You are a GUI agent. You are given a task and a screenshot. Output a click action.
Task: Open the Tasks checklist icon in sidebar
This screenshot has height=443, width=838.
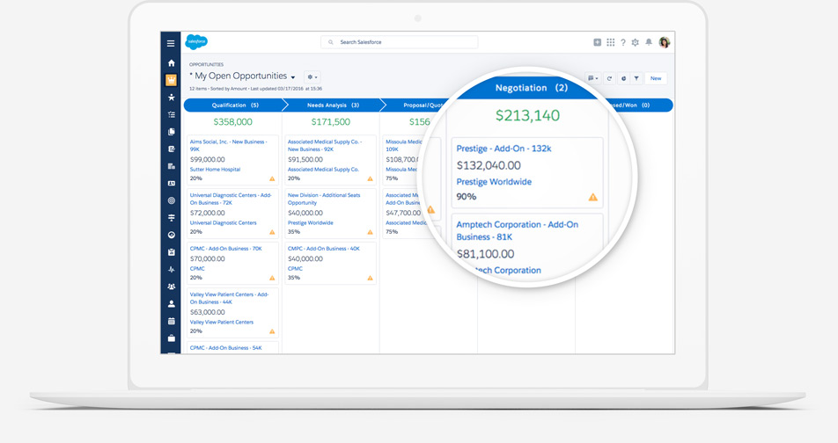[171, 114]
